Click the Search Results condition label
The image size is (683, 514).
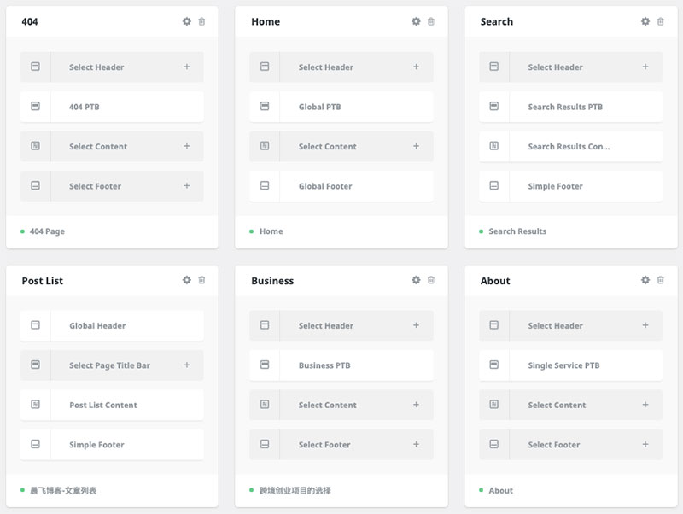[517, 231]
